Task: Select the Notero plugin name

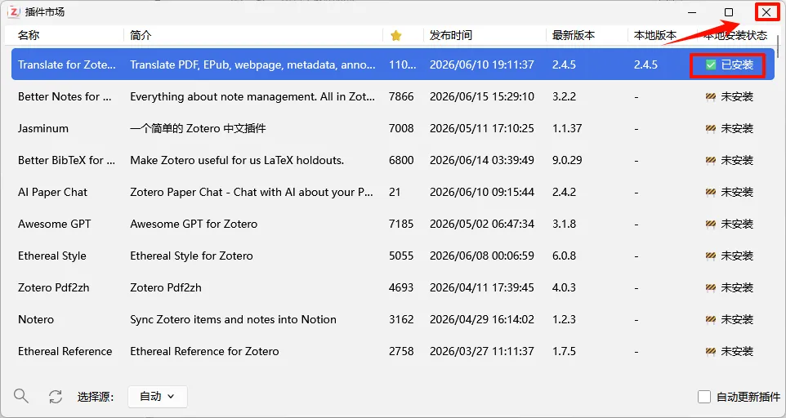Action: (x=36, y=319)
